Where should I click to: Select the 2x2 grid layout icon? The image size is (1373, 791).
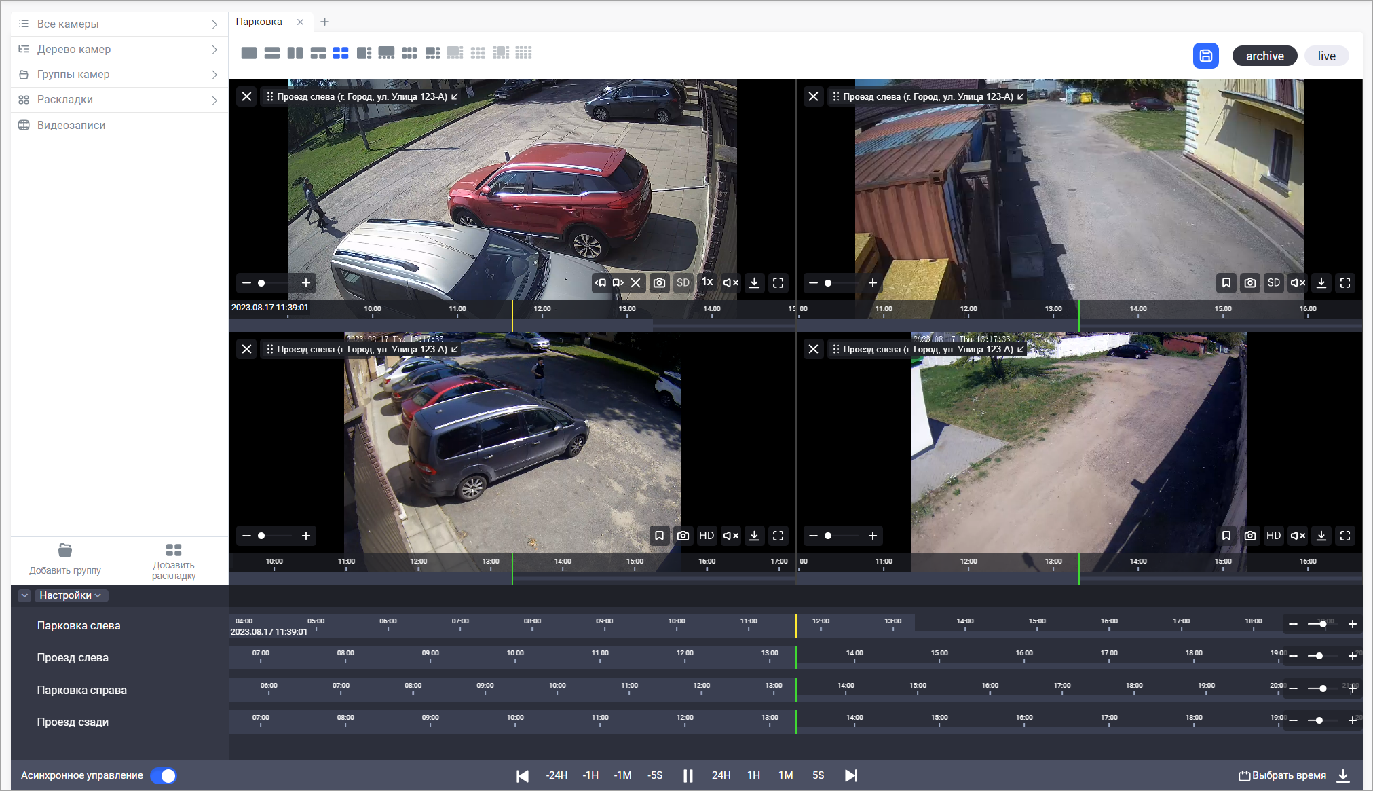pyautogui.click(x=341, y=53)
